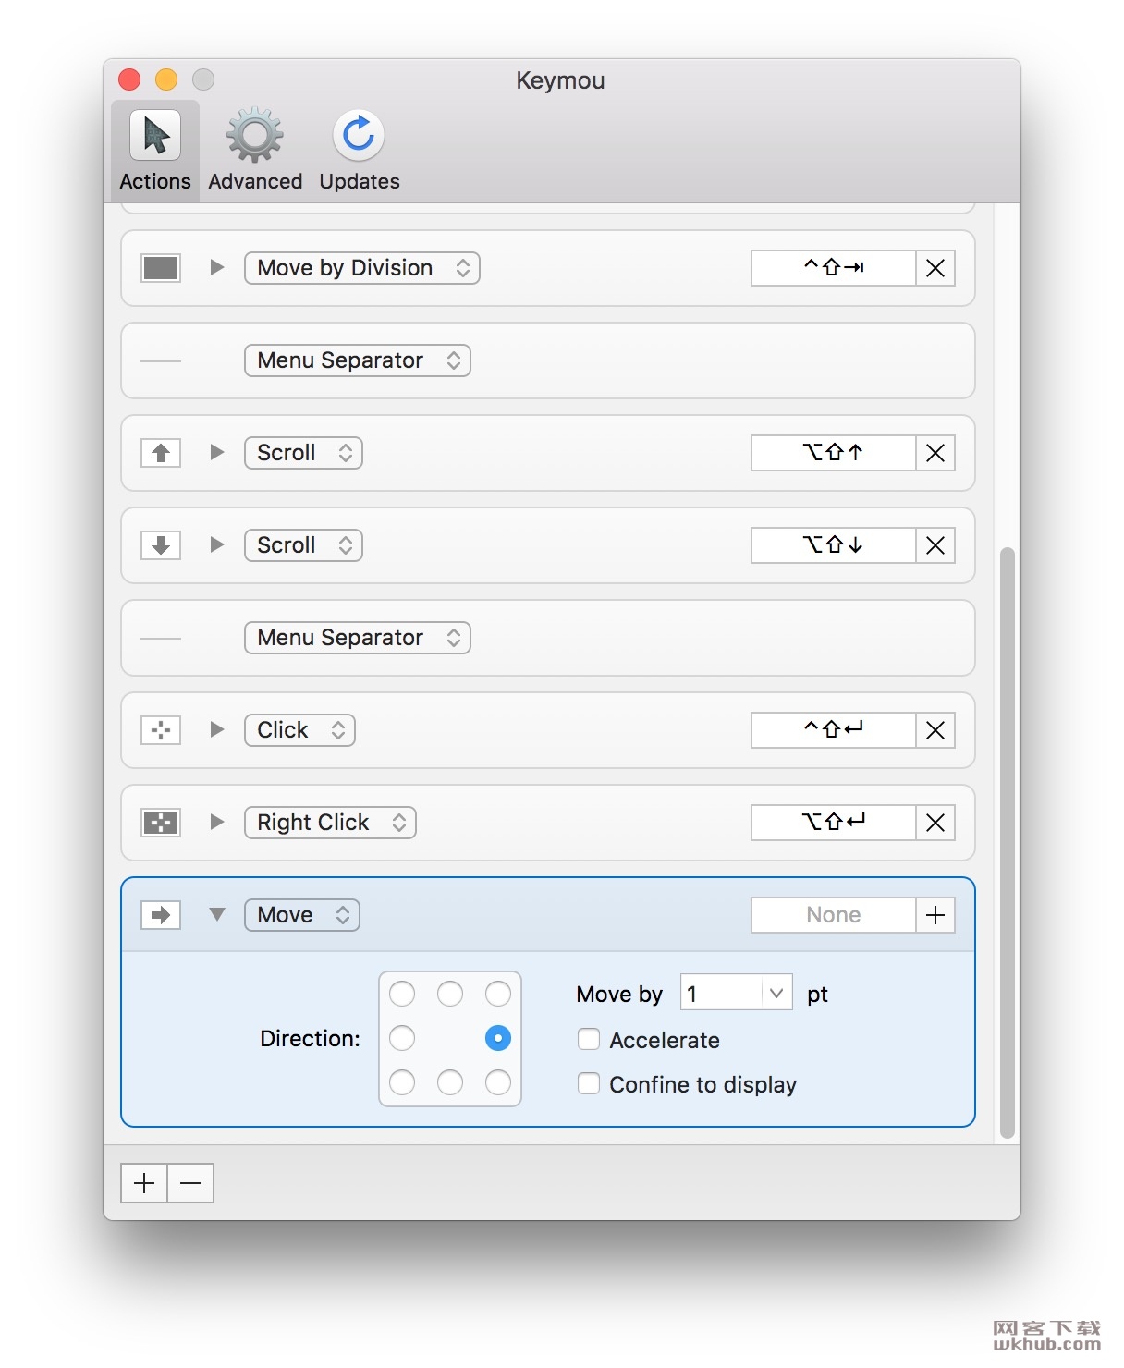Click the Move by points input field
Image resolution: width=1124 pixels, height=1368 pixels.
(721, 993)
